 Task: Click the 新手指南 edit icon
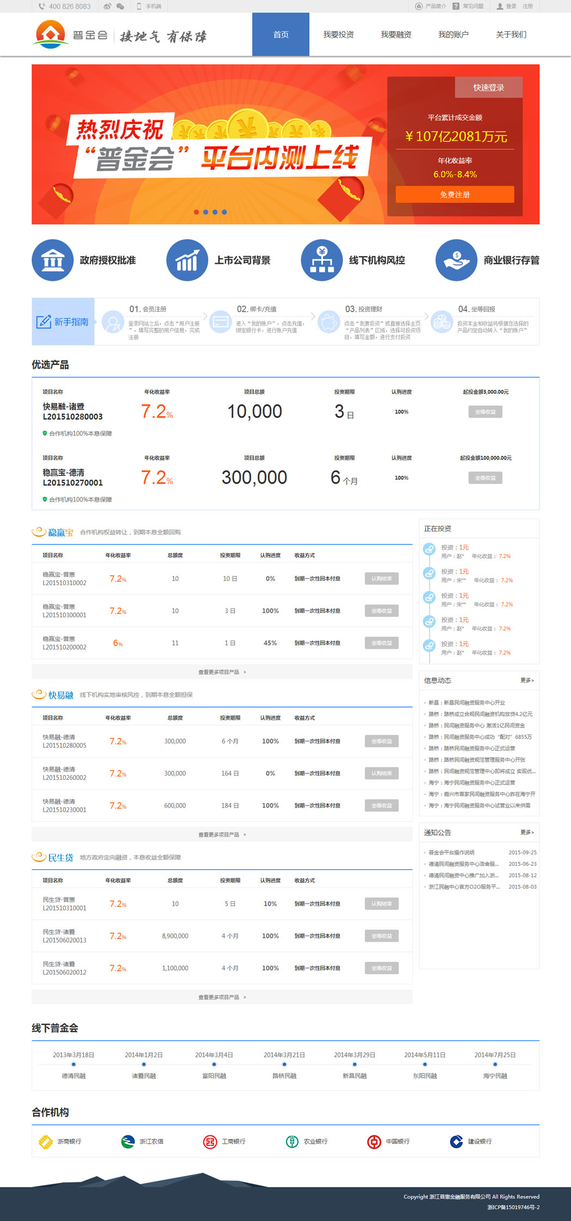44,322
